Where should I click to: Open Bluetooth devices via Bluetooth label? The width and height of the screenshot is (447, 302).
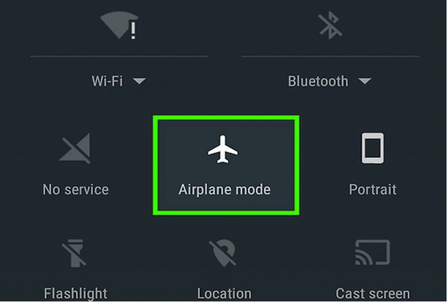[318, 81]
